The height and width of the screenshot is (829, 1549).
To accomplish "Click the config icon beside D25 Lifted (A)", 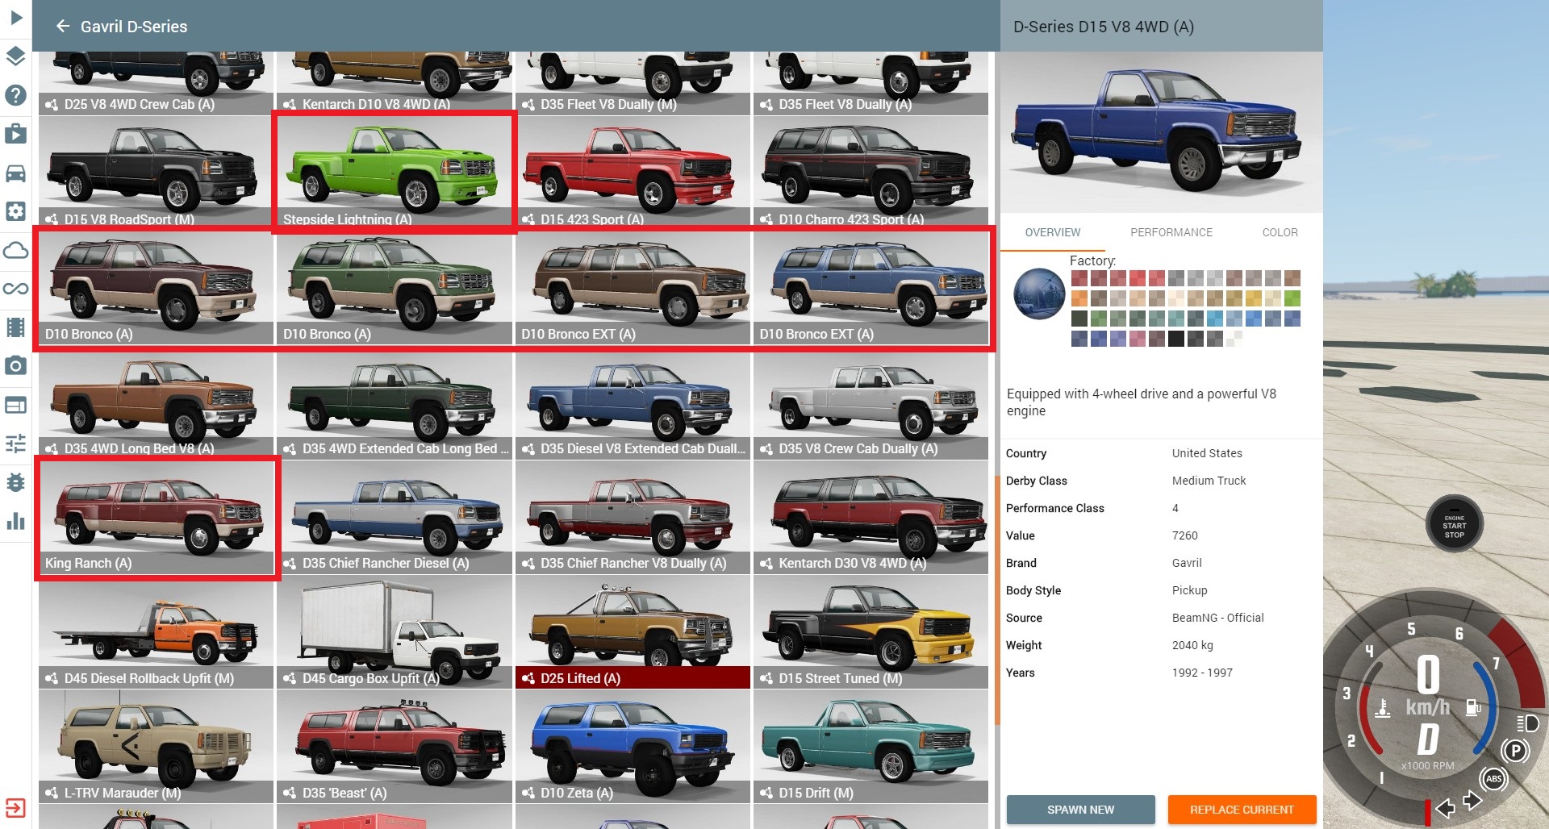I will 528,678.
